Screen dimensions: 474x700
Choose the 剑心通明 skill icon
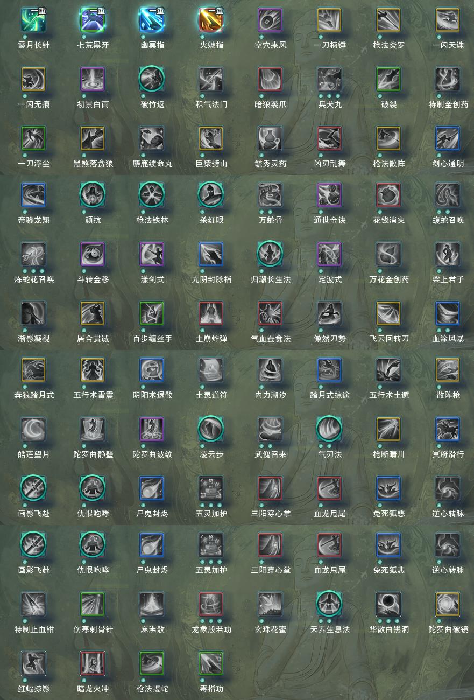448,138
